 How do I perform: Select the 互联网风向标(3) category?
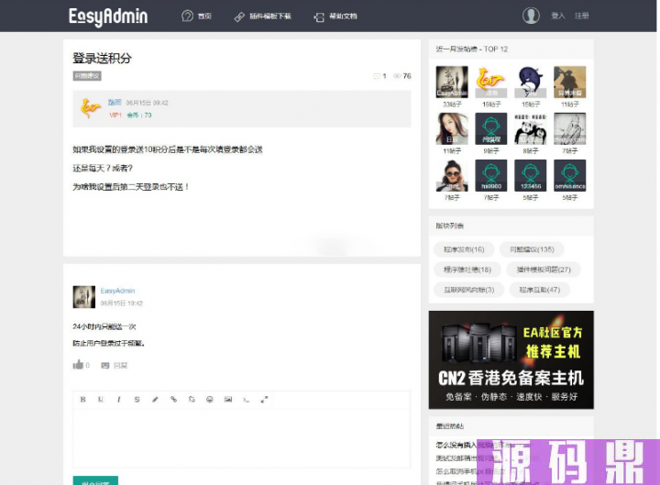[468, 290]
